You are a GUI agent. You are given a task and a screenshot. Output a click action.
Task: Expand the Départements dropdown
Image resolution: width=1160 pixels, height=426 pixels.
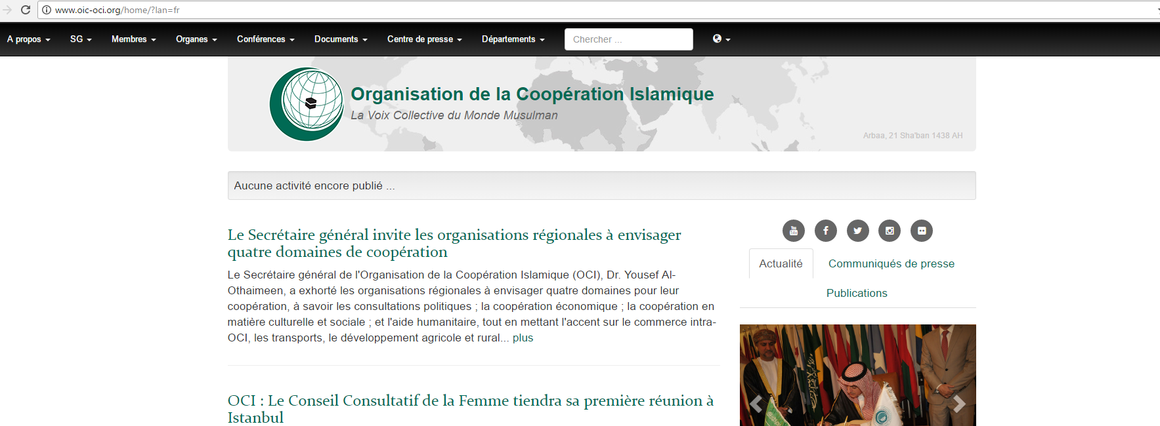(513, 39)
